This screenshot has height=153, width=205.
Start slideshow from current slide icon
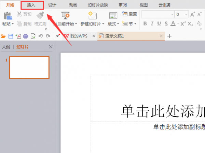[65, 16]
